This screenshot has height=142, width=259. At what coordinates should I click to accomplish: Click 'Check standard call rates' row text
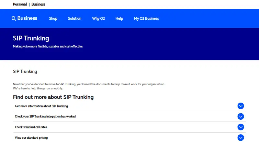click(31, 127)
